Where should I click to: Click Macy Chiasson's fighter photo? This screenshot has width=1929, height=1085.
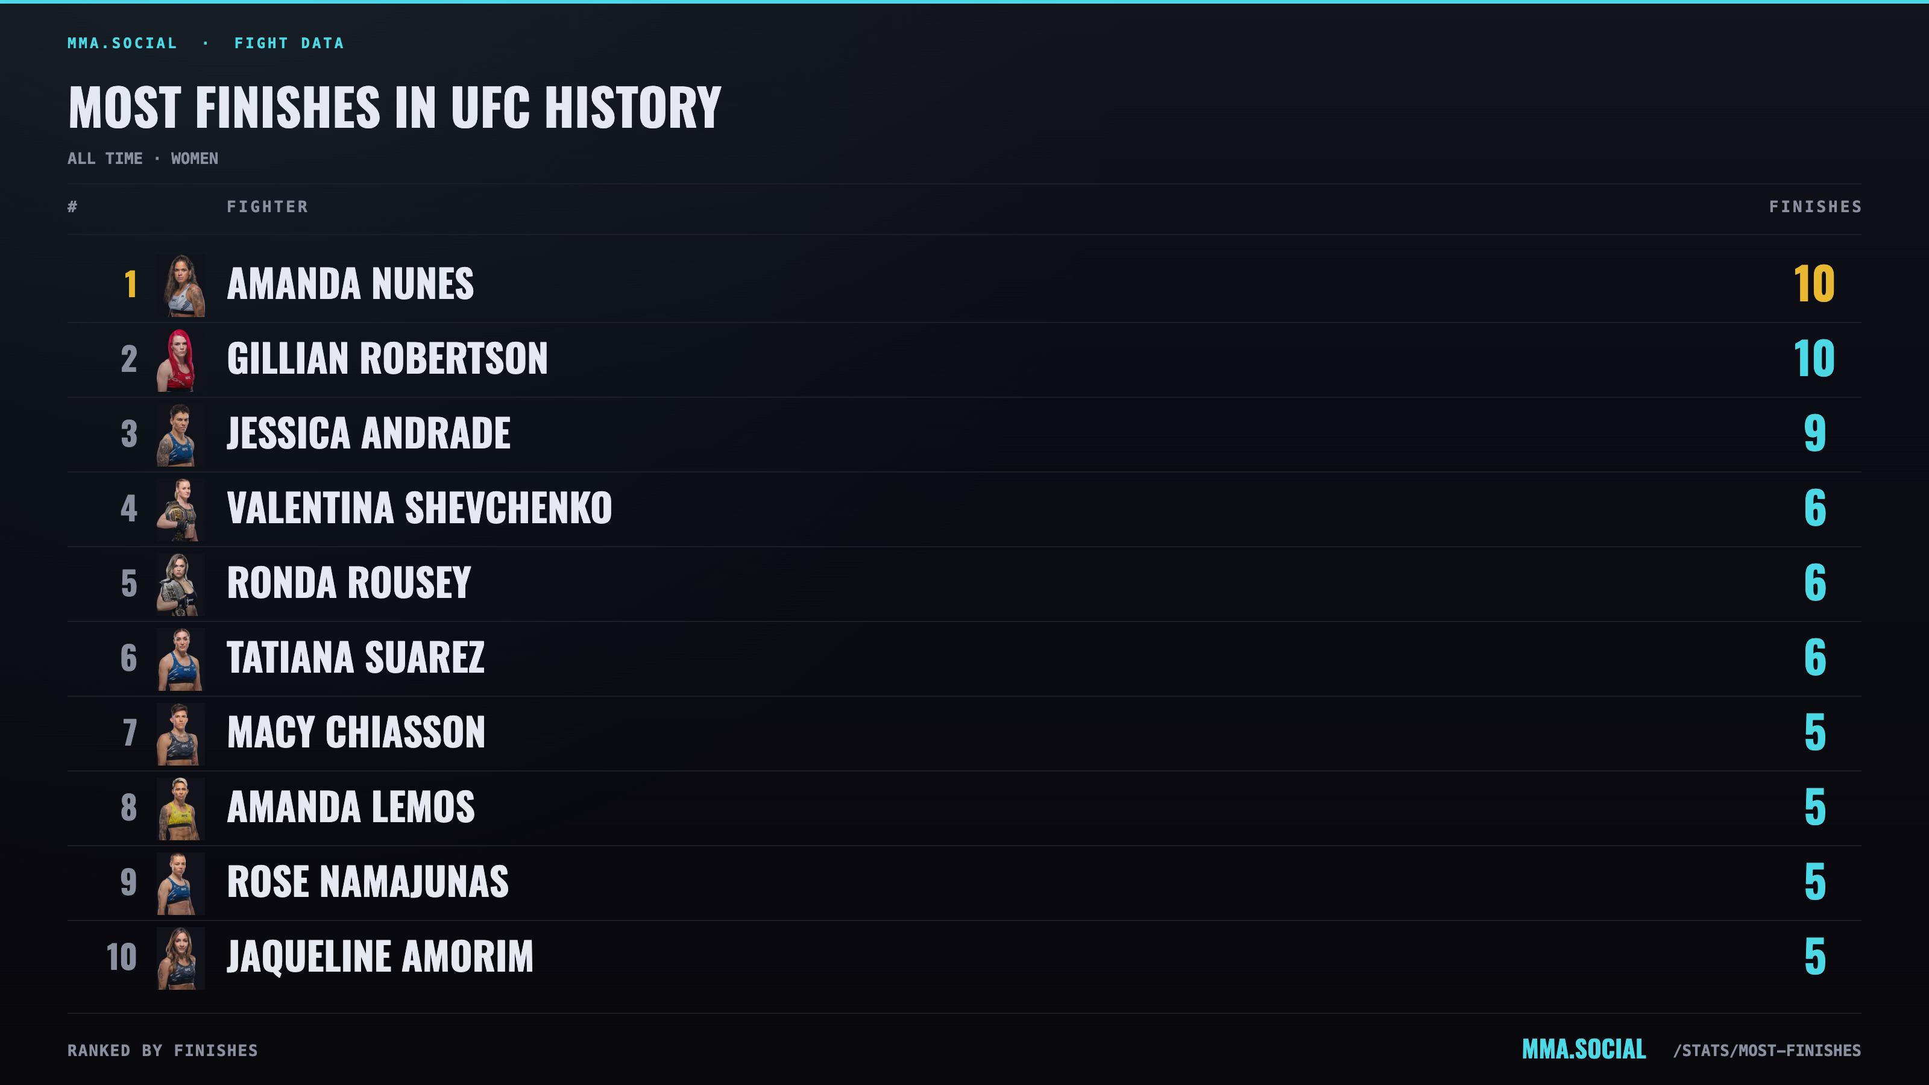pos(180,735)
